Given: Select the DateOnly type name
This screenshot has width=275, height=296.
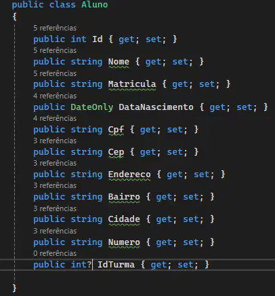Looking at the screenshot, I should click(x=92, y=107).
